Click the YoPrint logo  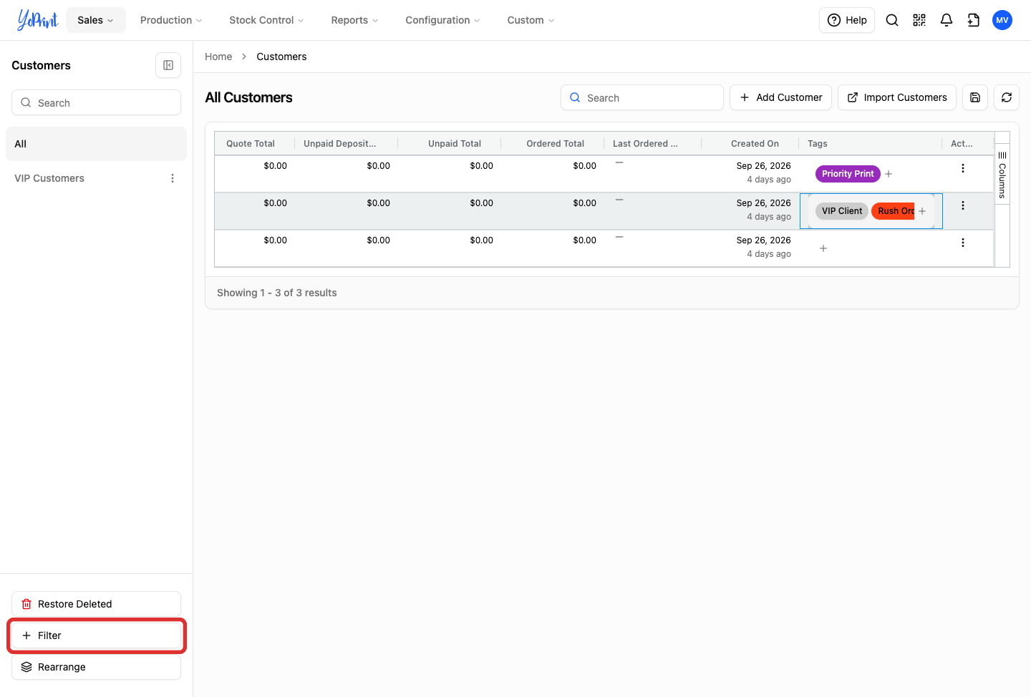point(37,20)
